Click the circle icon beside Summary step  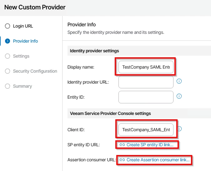(8, 86)
